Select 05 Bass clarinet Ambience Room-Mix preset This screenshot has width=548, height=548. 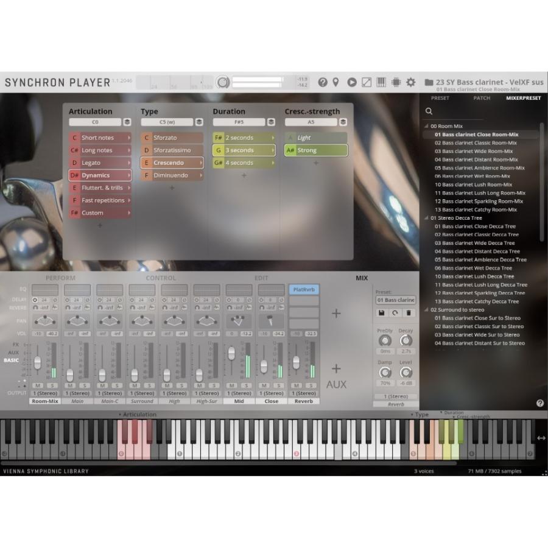[x=479, y=168]
